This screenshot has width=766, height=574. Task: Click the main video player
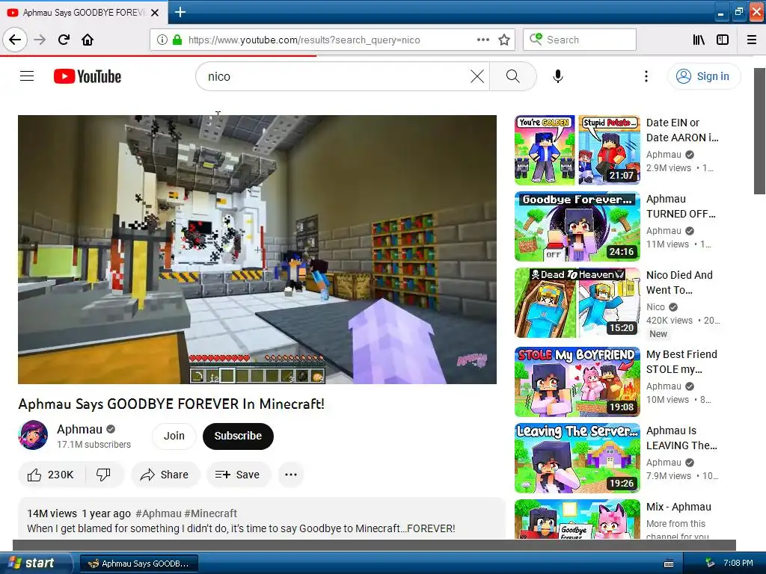pos(257,250)
